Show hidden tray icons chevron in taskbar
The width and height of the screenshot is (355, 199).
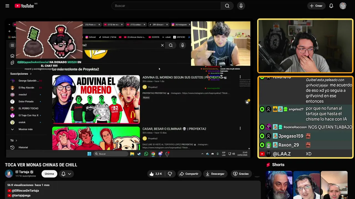tap(202, 154)
